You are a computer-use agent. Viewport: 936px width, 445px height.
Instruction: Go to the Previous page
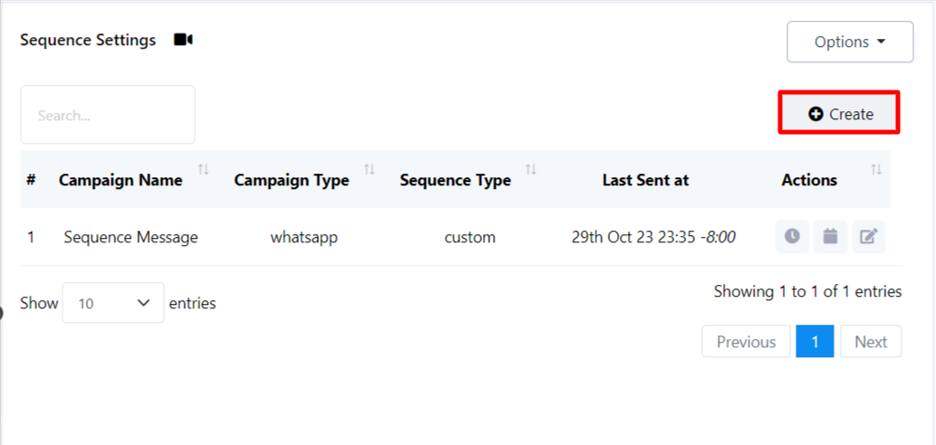point(746,342)
